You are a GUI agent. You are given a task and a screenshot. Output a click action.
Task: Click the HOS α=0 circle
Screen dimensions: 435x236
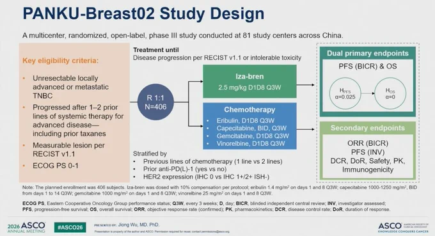coord(390,93)
